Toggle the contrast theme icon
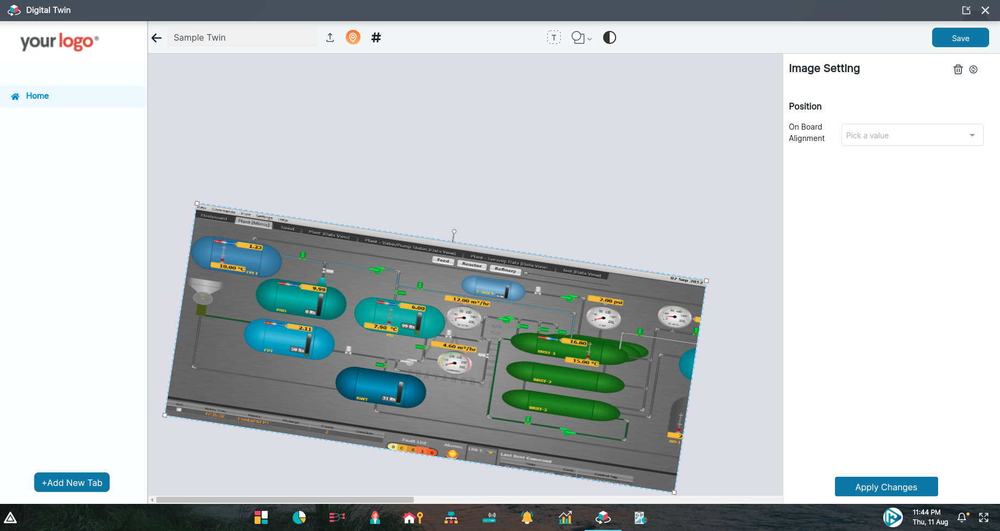This screenshot has width=1000, height=531. (x=610, y=37)
